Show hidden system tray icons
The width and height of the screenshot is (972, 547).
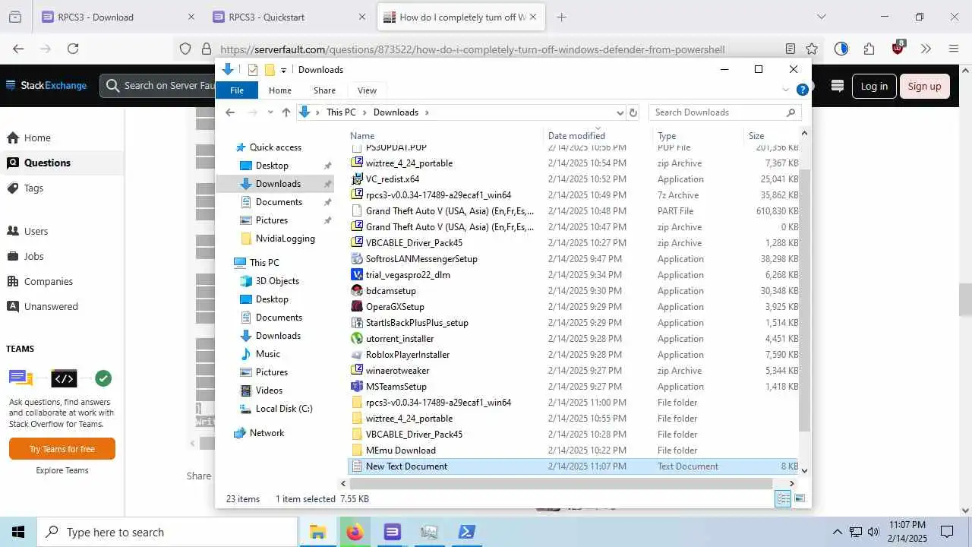838,532
